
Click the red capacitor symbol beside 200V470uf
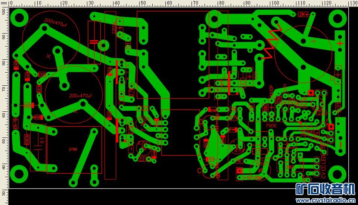tap(94, 42)
